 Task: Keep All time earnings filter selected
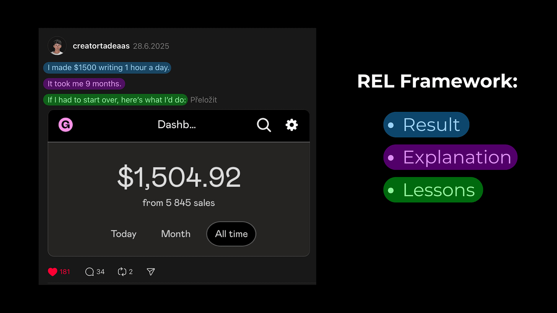(x=231, y=234)
